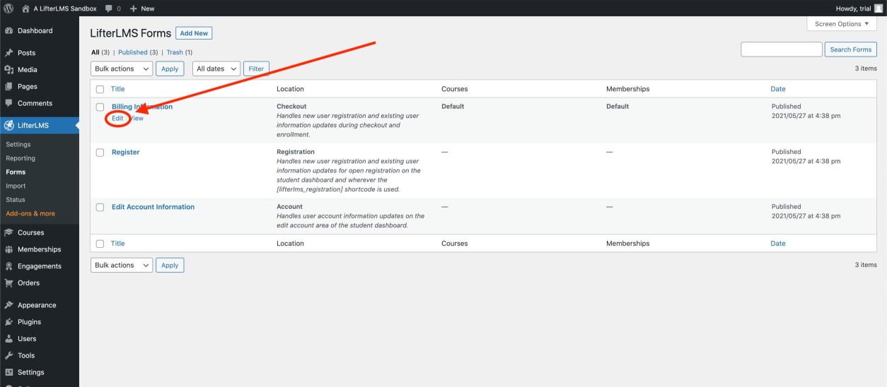The width and height of the screenshot is (887, 387).
Task: Open the comments bubble icon in admin bar
Action: click(x=108, y=8)
